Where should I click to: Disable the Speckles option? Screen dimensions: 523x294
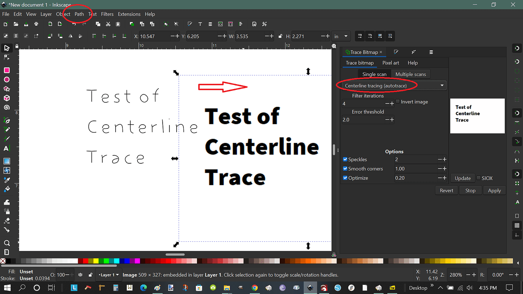345,159
